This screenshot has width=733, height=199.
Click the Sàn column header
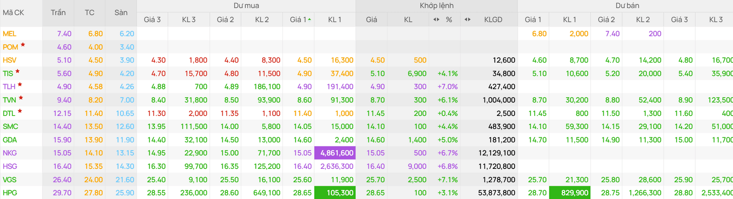point(121,13)
